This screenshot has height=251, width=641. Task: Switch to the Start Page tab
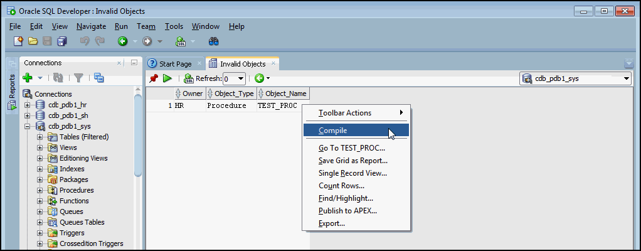click(x=174, y=63)
